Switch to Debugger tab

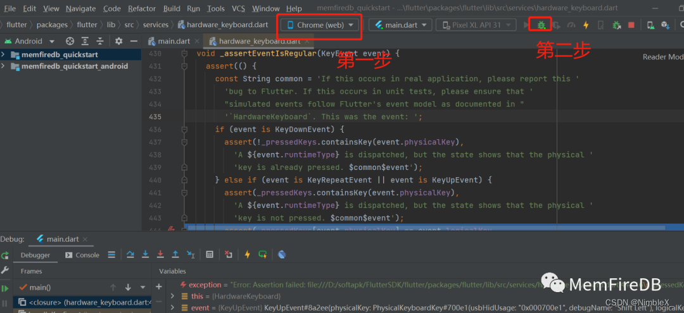pyautogui.click(x=35, y=255)
